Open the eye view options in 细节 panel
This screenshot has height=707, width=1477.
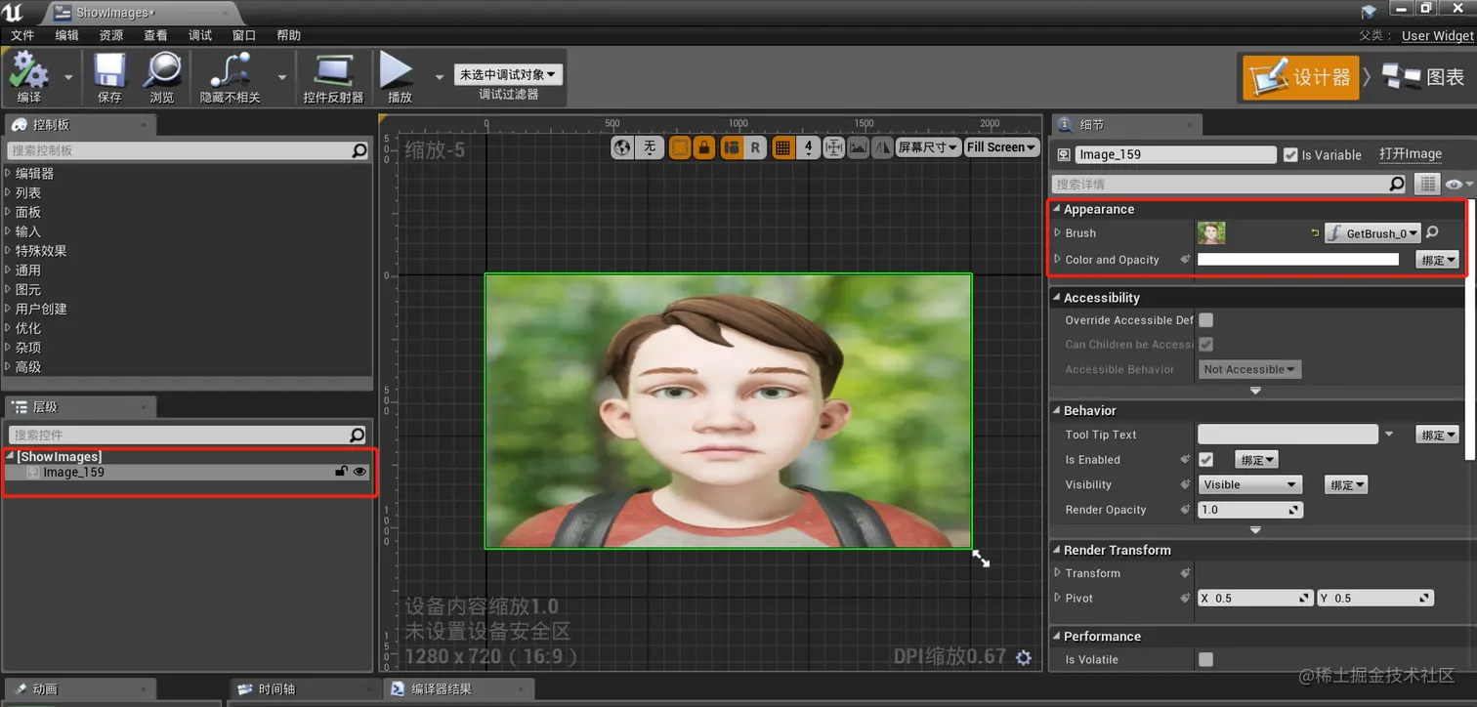[1458, 184]
